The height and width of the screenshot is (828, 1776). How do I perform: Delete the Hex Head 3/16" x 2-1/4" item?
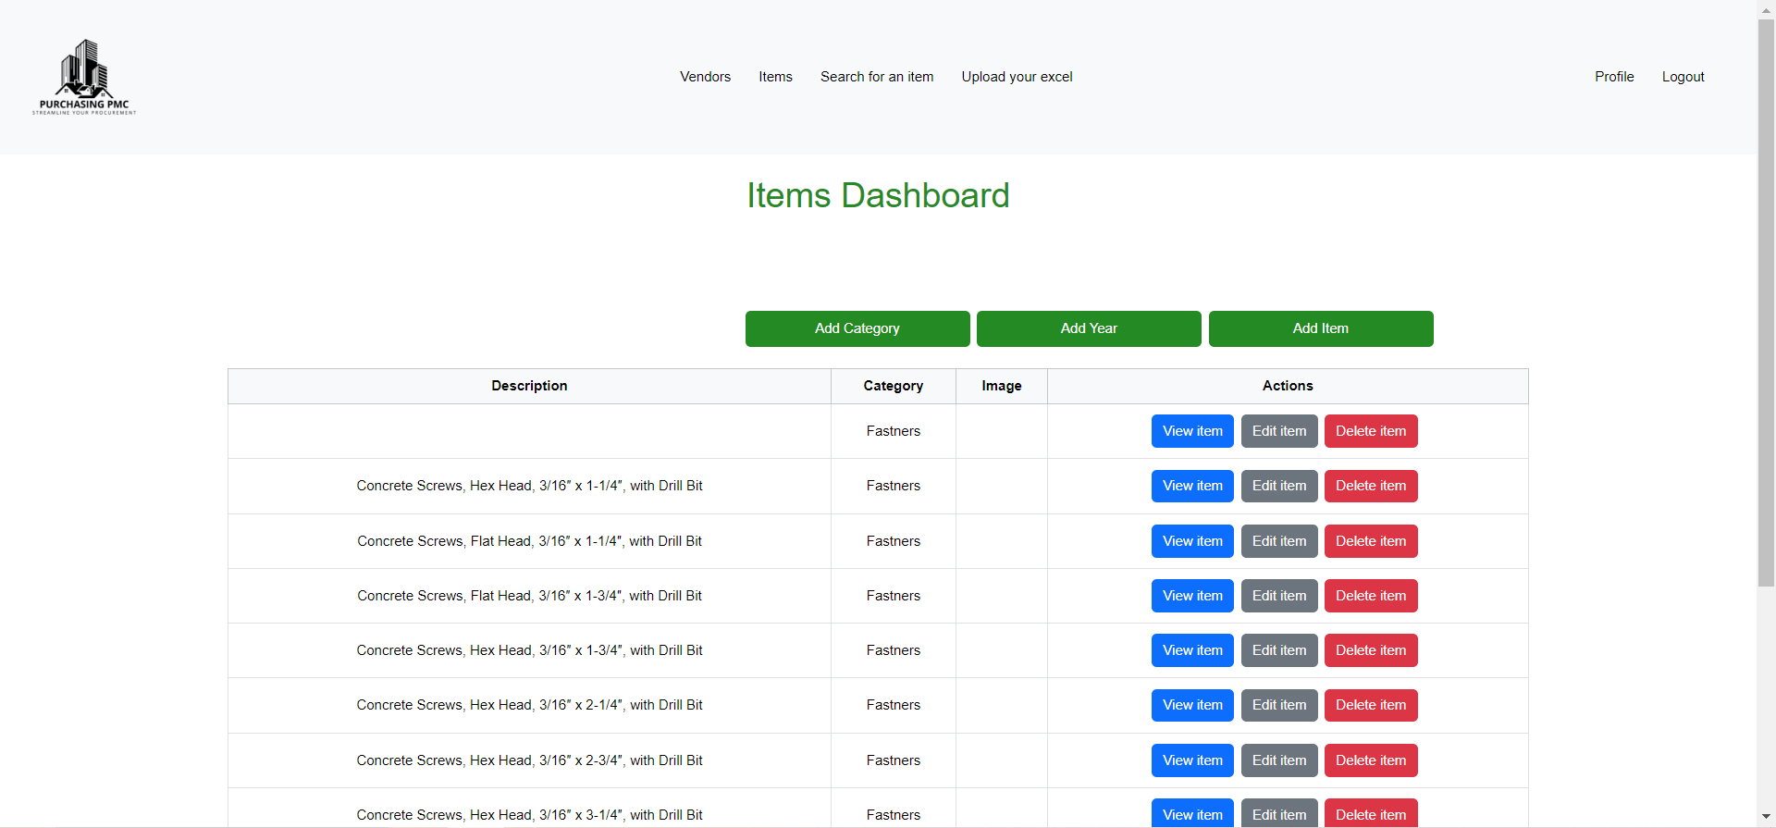point(1370,705)
